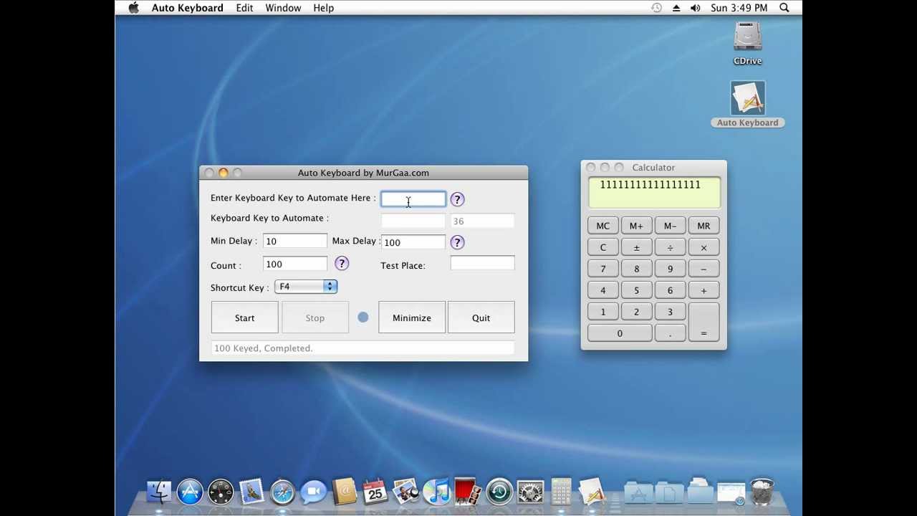Click the Test Place input field

tap(482, 264)
